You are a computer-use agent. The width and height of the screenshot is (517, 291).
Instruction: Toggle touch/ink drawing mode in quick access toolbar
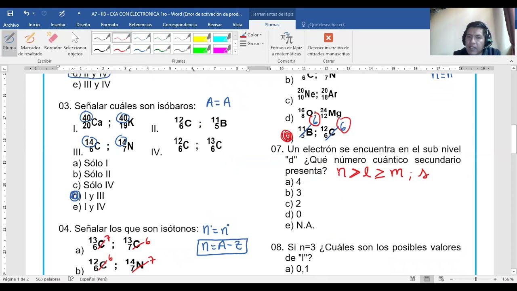click(x=62, y=13)
